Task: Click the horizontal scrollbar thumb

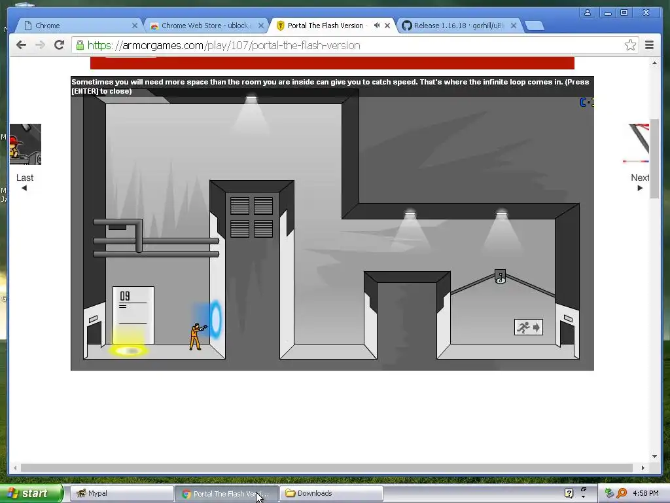Action: [327, 468]
